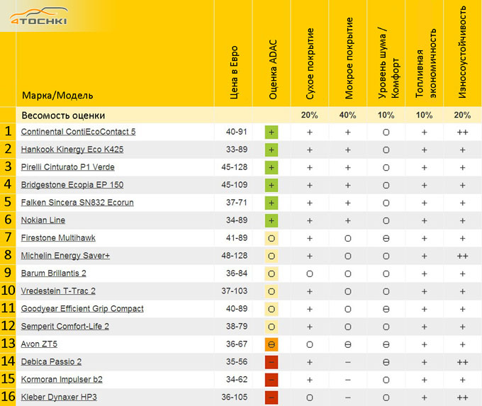Click Continental ContiEcoContact 5 green ADAC badge

271,132
